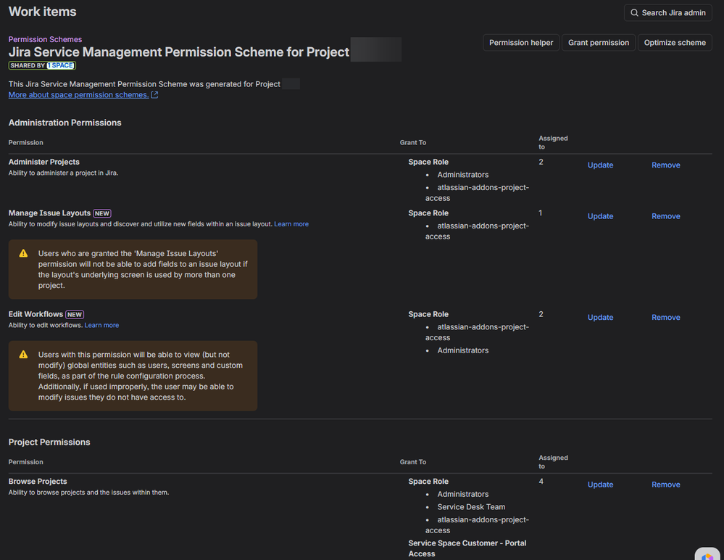Remove the Edit Workflows permission
The height and width of the screenshot is (560, 724).
coord(665,318)
